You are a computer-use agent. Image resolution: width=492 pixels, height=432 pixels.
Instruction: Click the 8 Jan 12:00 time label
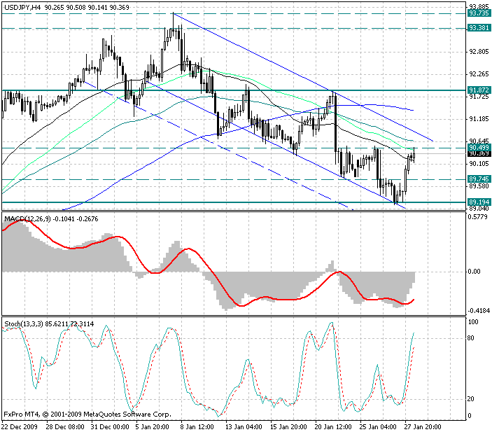tap(197, 427)
